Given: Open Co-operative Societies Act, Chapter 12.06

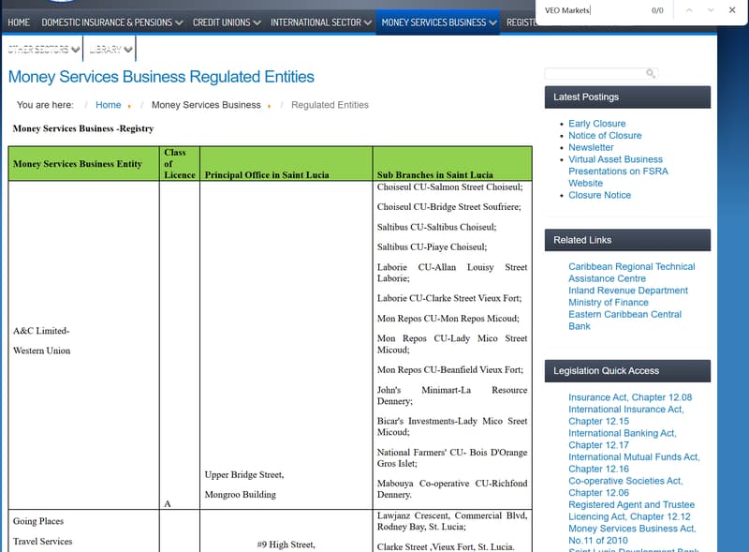Looking at the screenshot, I should tap(625, 486).
